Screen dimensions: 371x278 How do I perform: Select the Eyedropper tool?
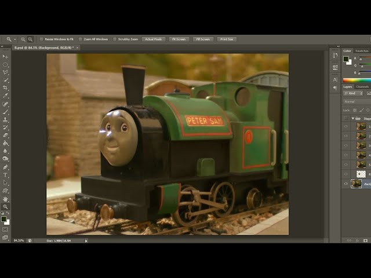coord(5,96)
